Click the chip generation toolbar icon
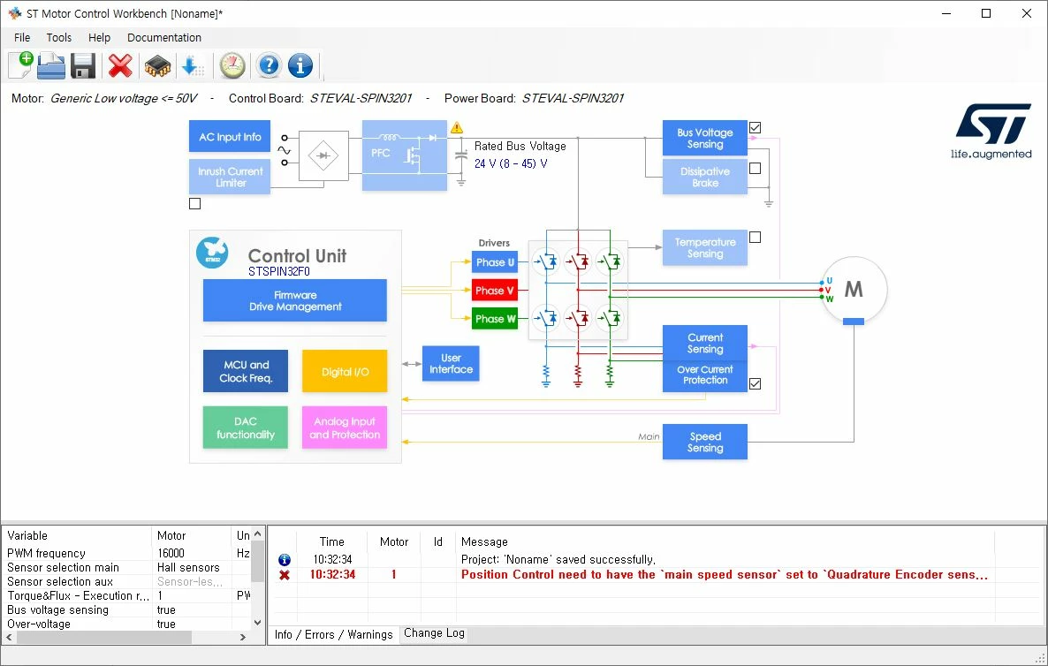1048x666 pixels. click(x=157, y=65)
